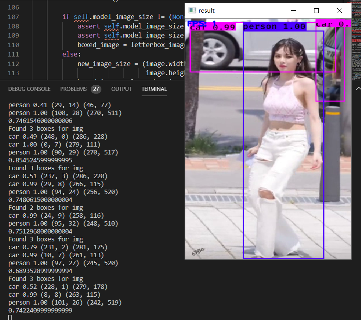Select the PROBLEMS tab
This screenshot has height=320, width=361.
(x=74, y=89)
